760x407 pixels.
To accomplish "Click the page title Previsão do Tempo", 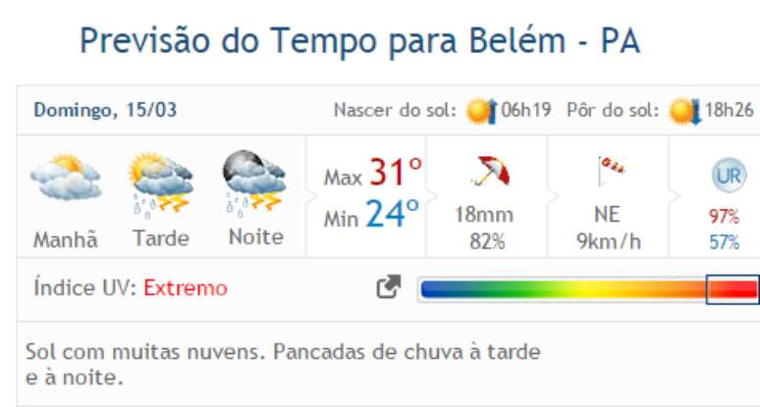I will click(x=360, y=41).
